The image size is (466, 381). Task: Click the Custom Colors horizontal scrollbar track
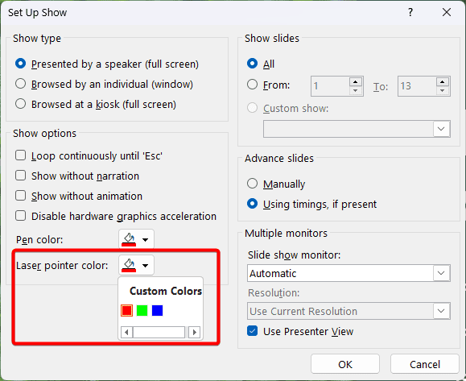pos(159,332)
